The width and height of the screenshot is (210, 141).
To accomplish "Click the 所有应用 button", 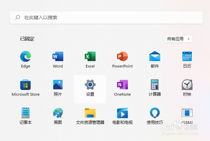I will coord(178,39).
